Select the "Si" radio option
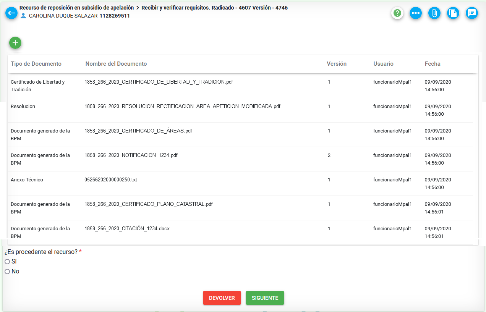486x312 pixels. click(7, 262)
